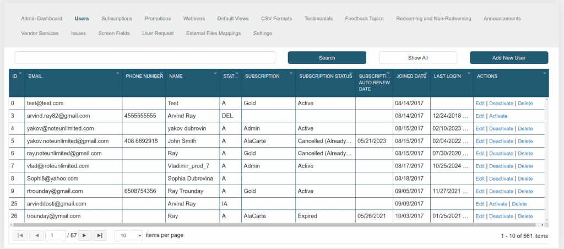
Task: Switch to the Subscriptions tab
Action: tap(117, 19)
